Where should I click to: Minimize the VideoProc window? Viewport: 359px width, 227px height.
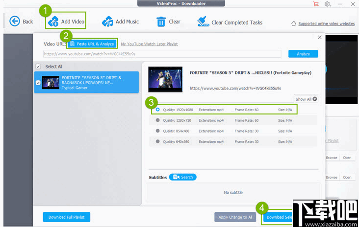pos(340,4)
